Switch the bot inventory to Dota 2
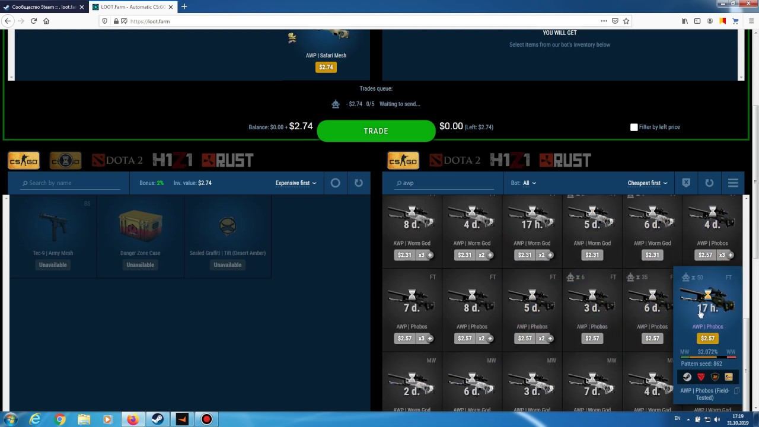The image size is (759, 427). coord(455,160)
